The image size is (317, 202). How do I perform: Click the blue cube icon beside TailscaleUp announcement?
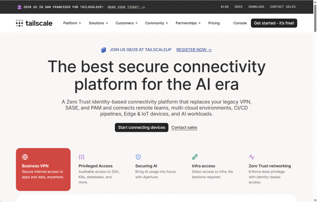click(x=103, y=50)
